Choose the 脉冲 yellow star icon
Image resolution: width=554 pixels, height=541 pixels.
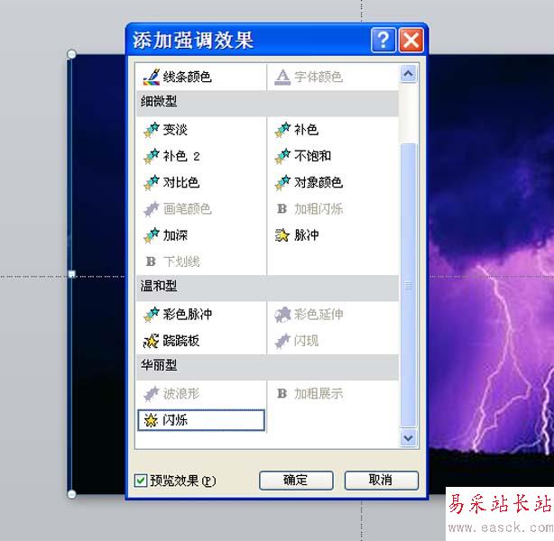[282, 235]
